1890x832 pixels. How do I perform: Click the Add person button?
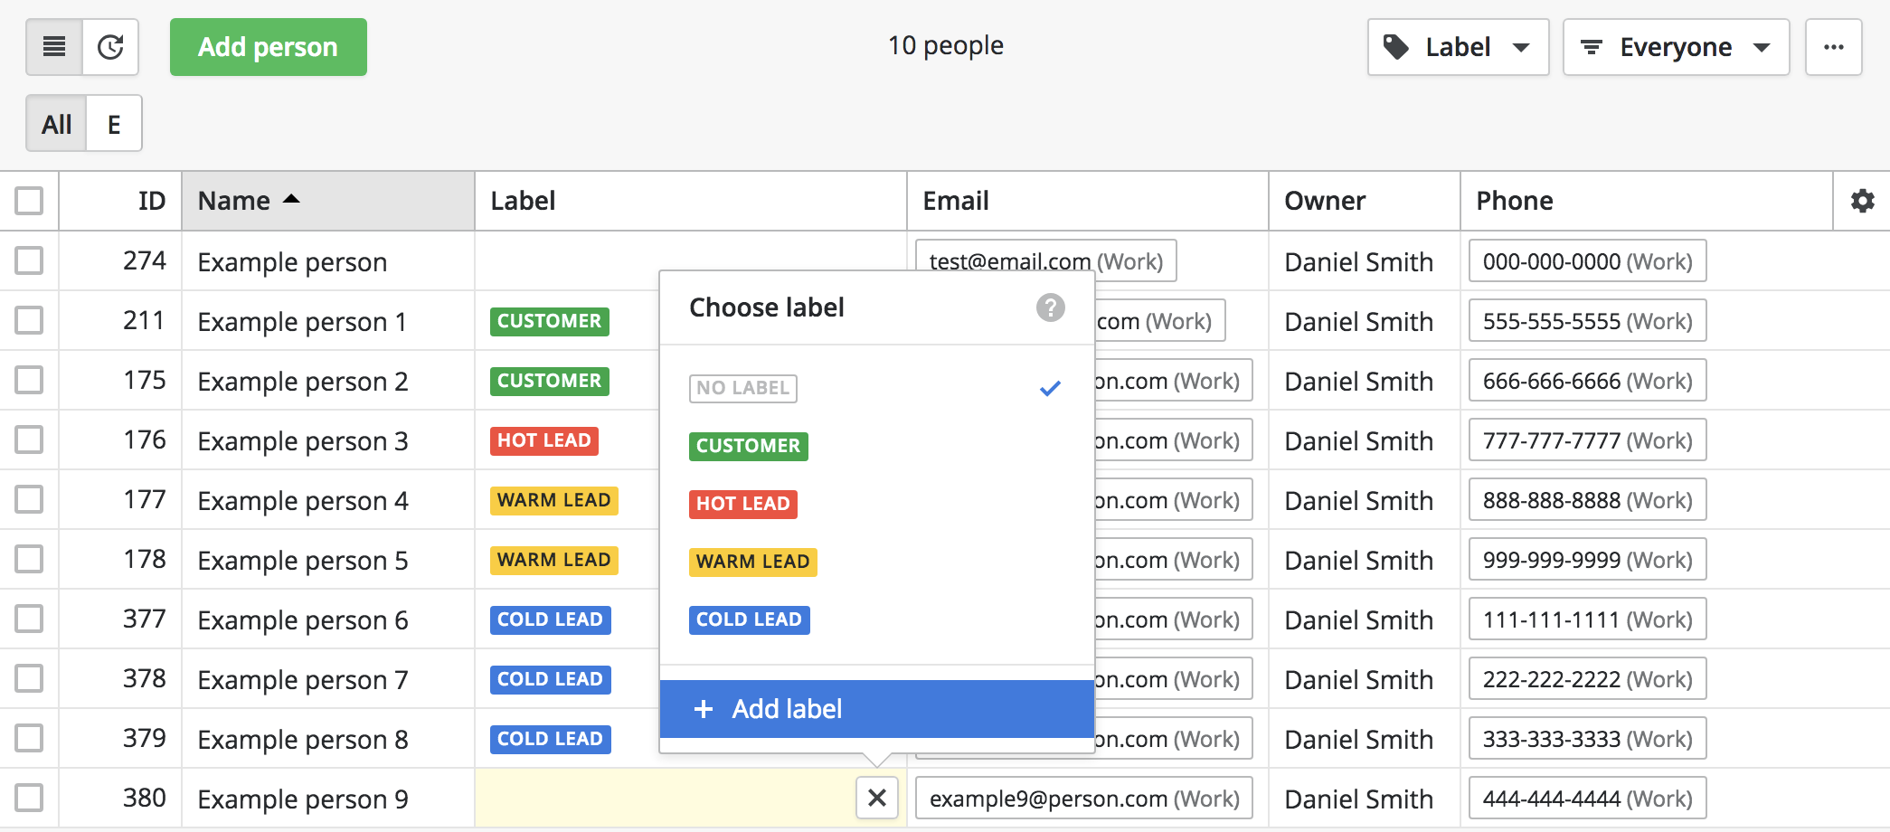click(268, 47)
